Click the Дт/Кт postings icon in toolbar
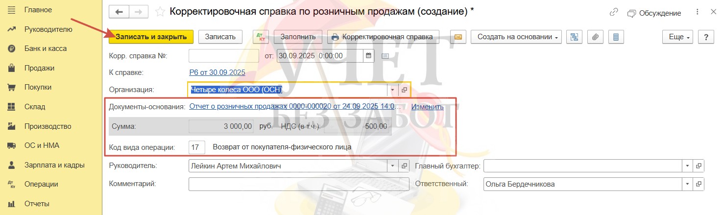The width and height of the screenshot is (723, 215). [260, 37]
